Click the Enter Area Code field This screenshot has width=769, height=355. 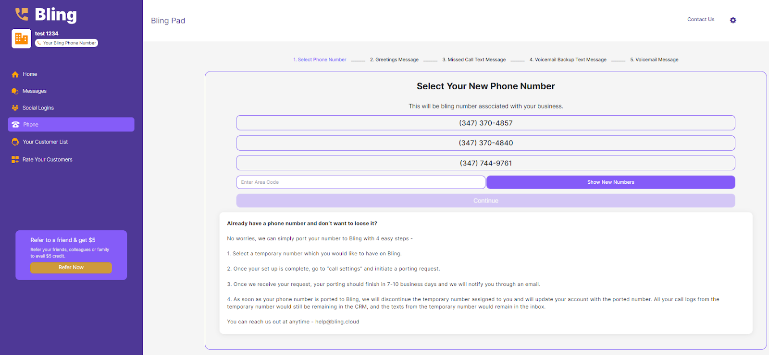(360, 182)
